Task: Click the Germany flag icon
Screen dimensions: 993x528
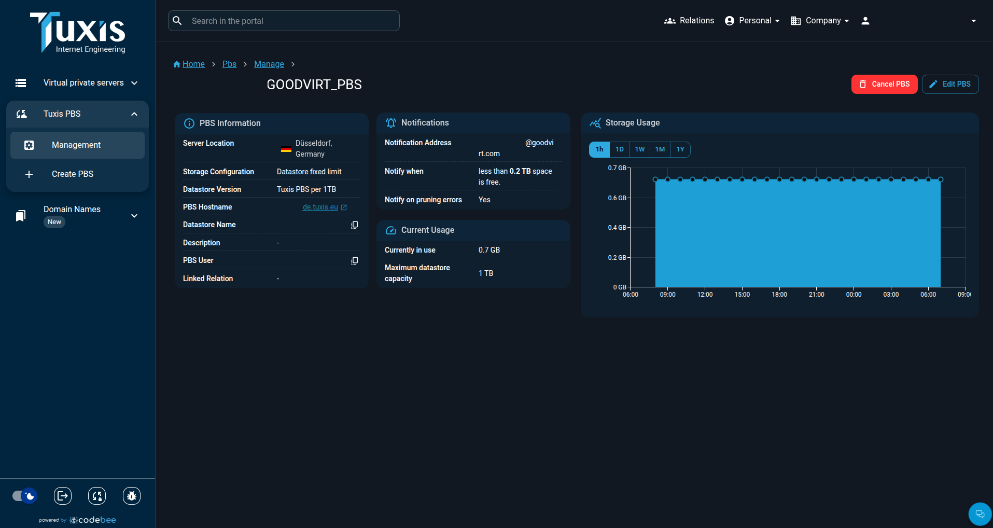Action: (x=286, y=149)
